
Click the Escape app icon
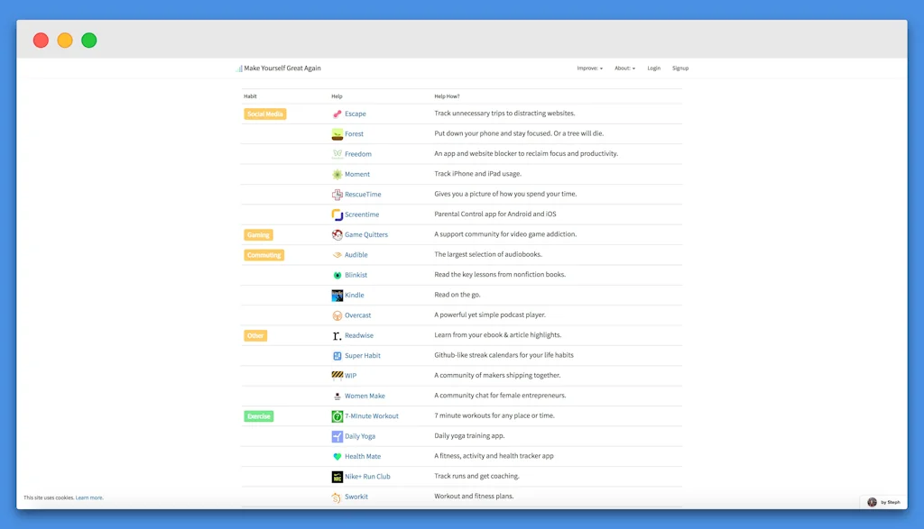pyautogui.click(x=337, y=114)
